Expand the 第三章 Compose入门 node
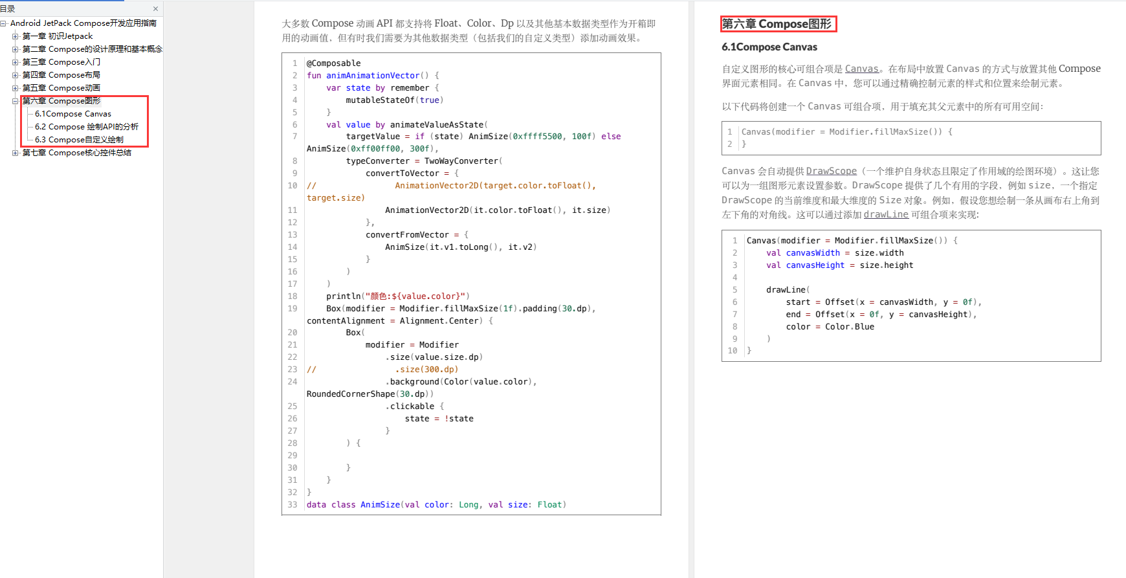The height and width of the screenshot is (578, 1126). [x=16, y=62]
